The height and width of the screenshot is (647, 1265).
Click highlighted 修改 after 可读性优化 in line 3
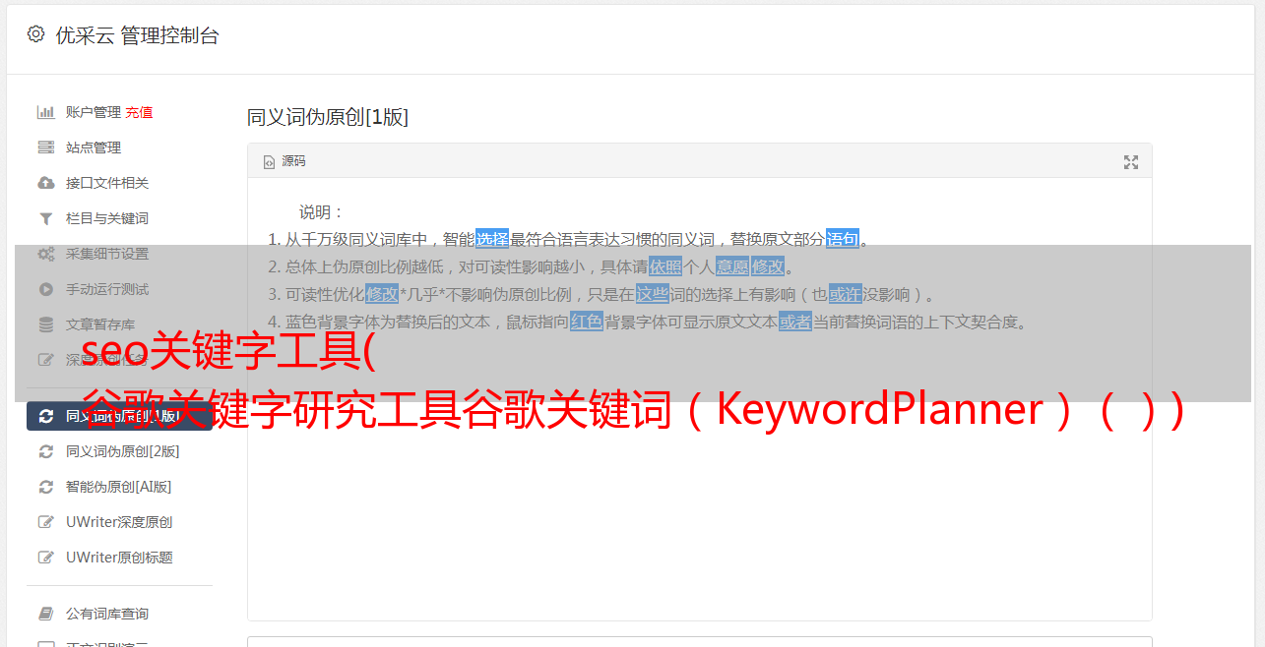point(382,294)
